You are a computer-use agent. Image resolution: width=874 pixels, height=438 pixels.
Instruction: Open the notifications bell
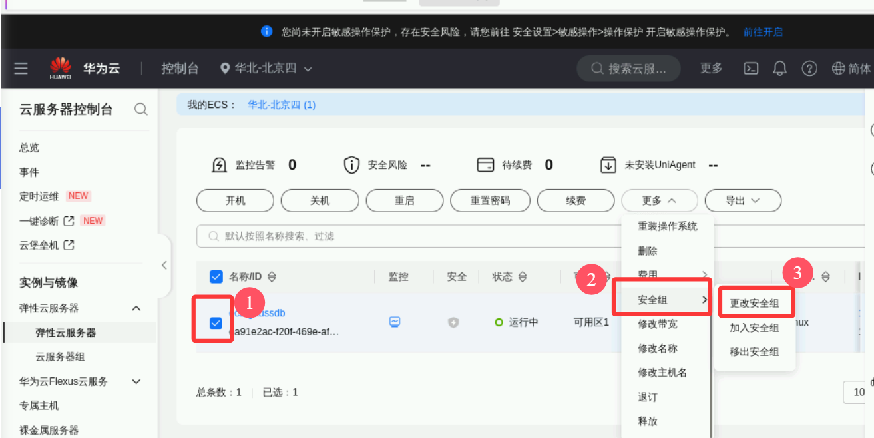(x=779, y=68)
